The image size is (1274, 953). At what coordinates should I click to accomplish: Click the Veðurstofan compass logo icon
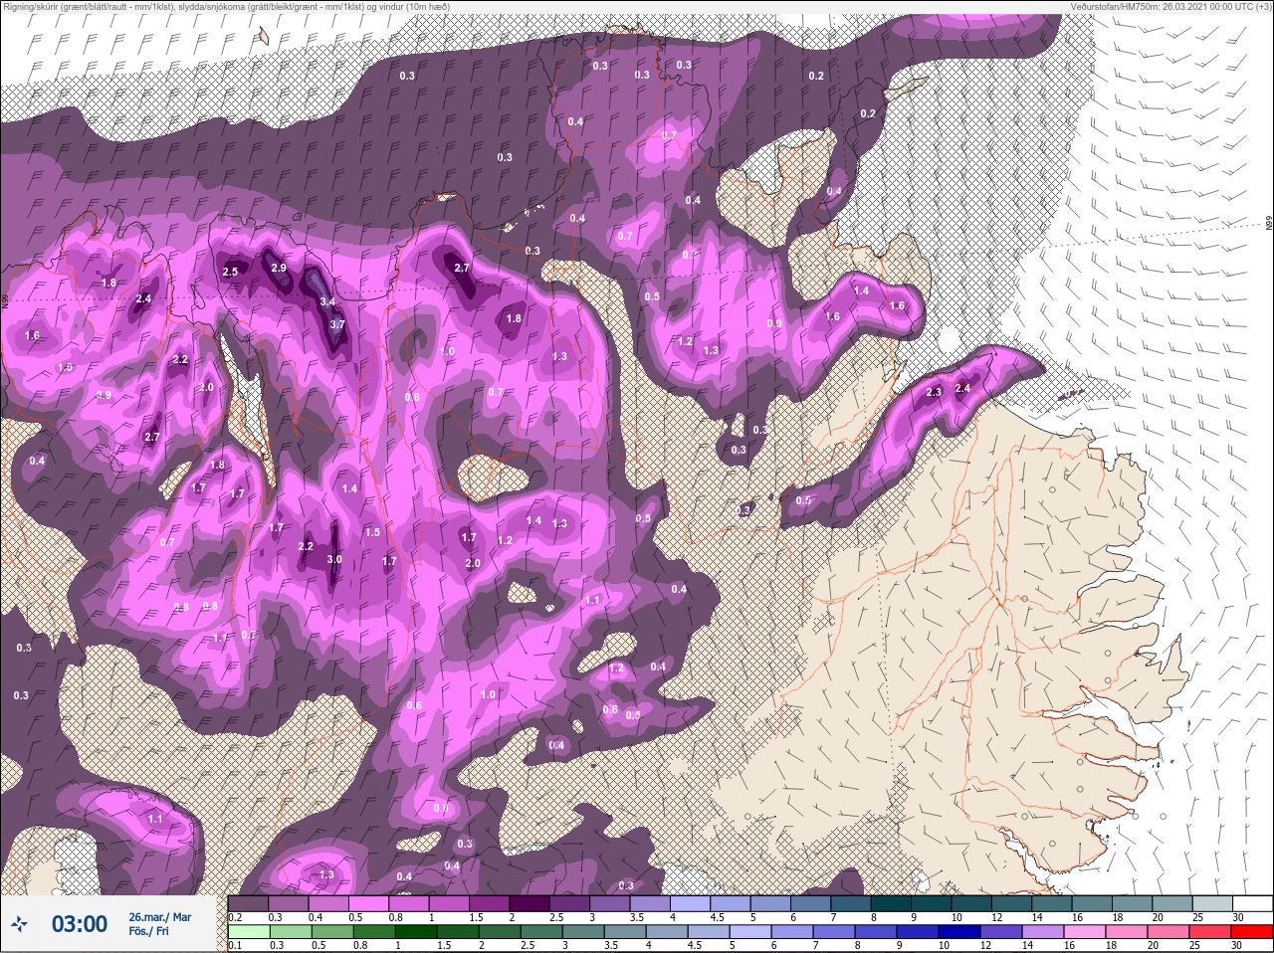coord(19,923)
